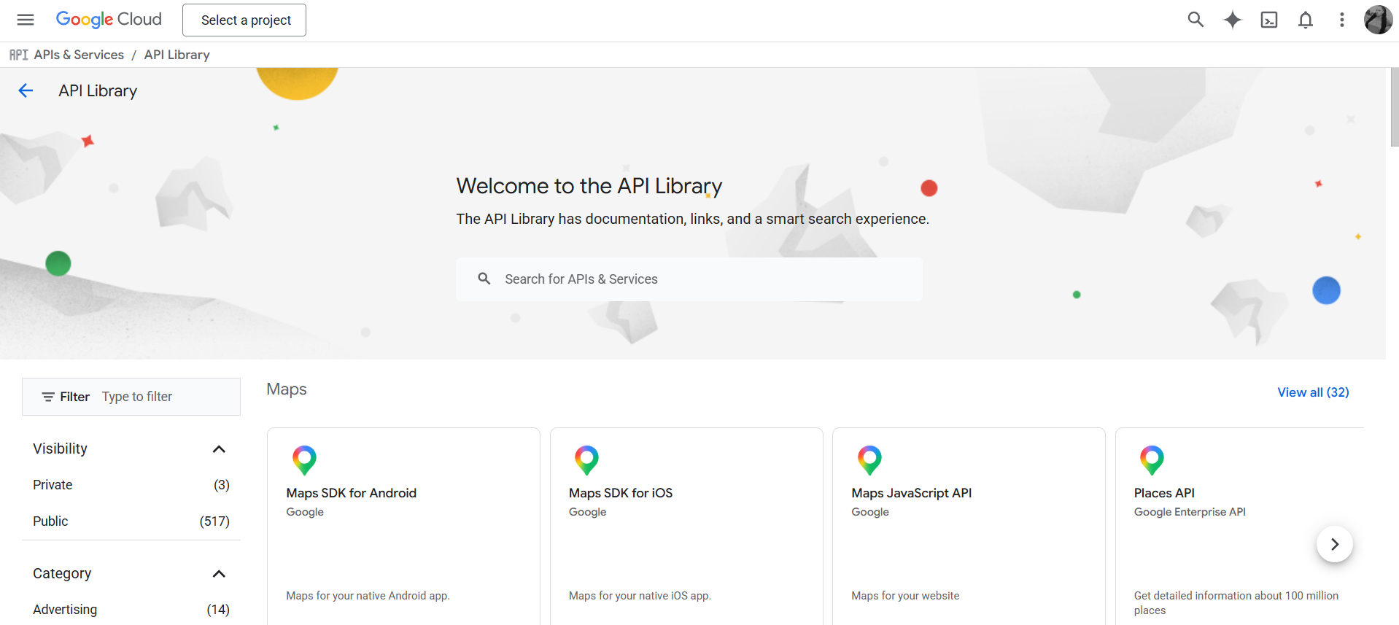
Task: Click the Maps section heading
Action: (x=287, y=389)
